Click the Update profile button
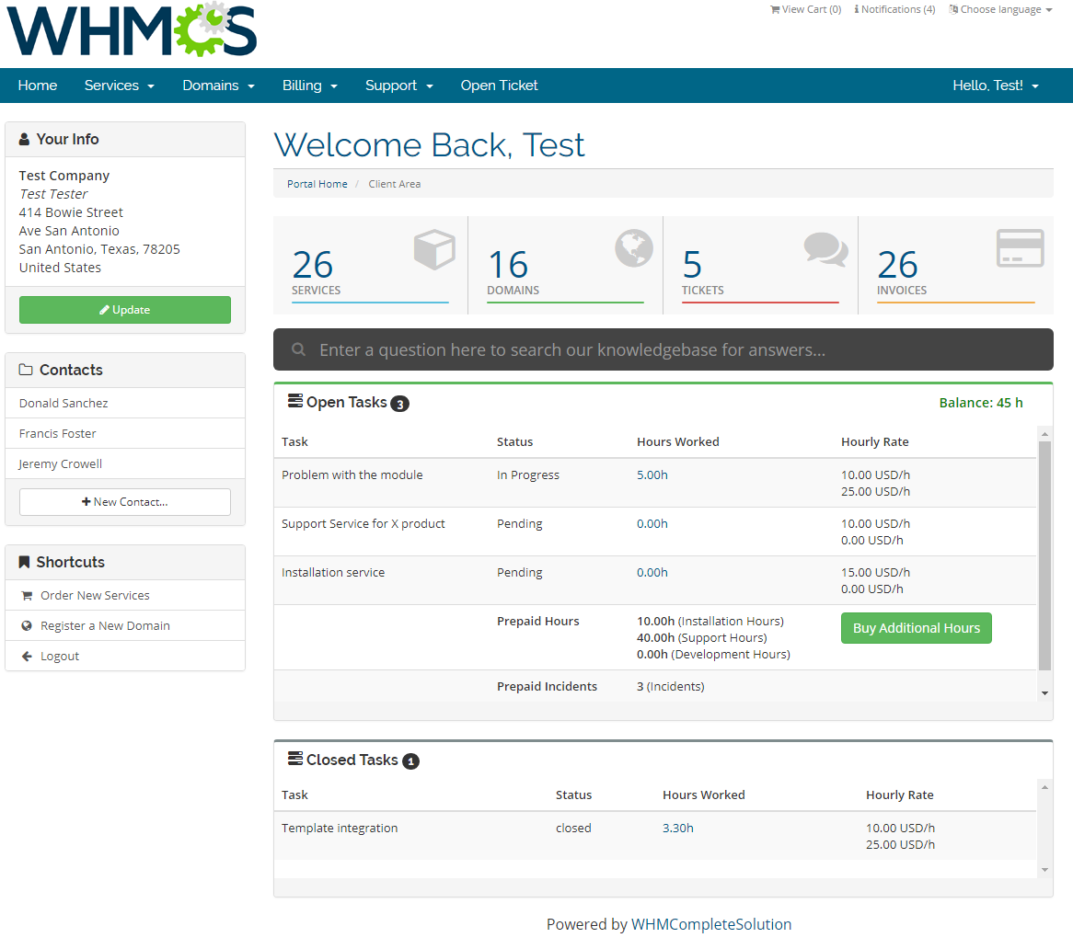The image size is (1073, 949). tap(124, 310)
